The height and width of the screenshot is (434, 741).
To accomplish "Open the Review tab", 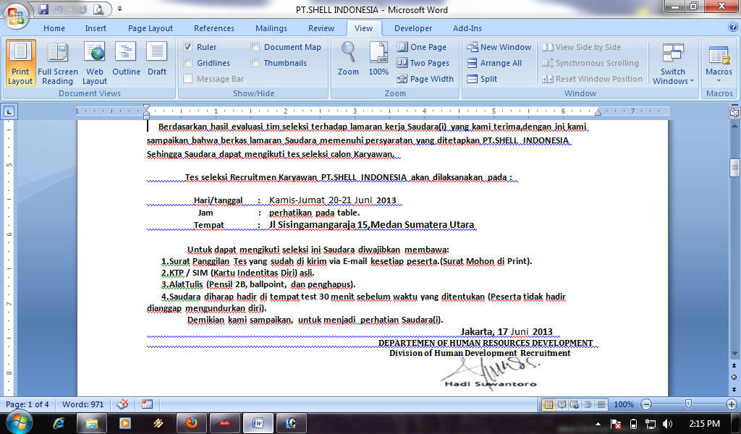I will click(321, 28).
